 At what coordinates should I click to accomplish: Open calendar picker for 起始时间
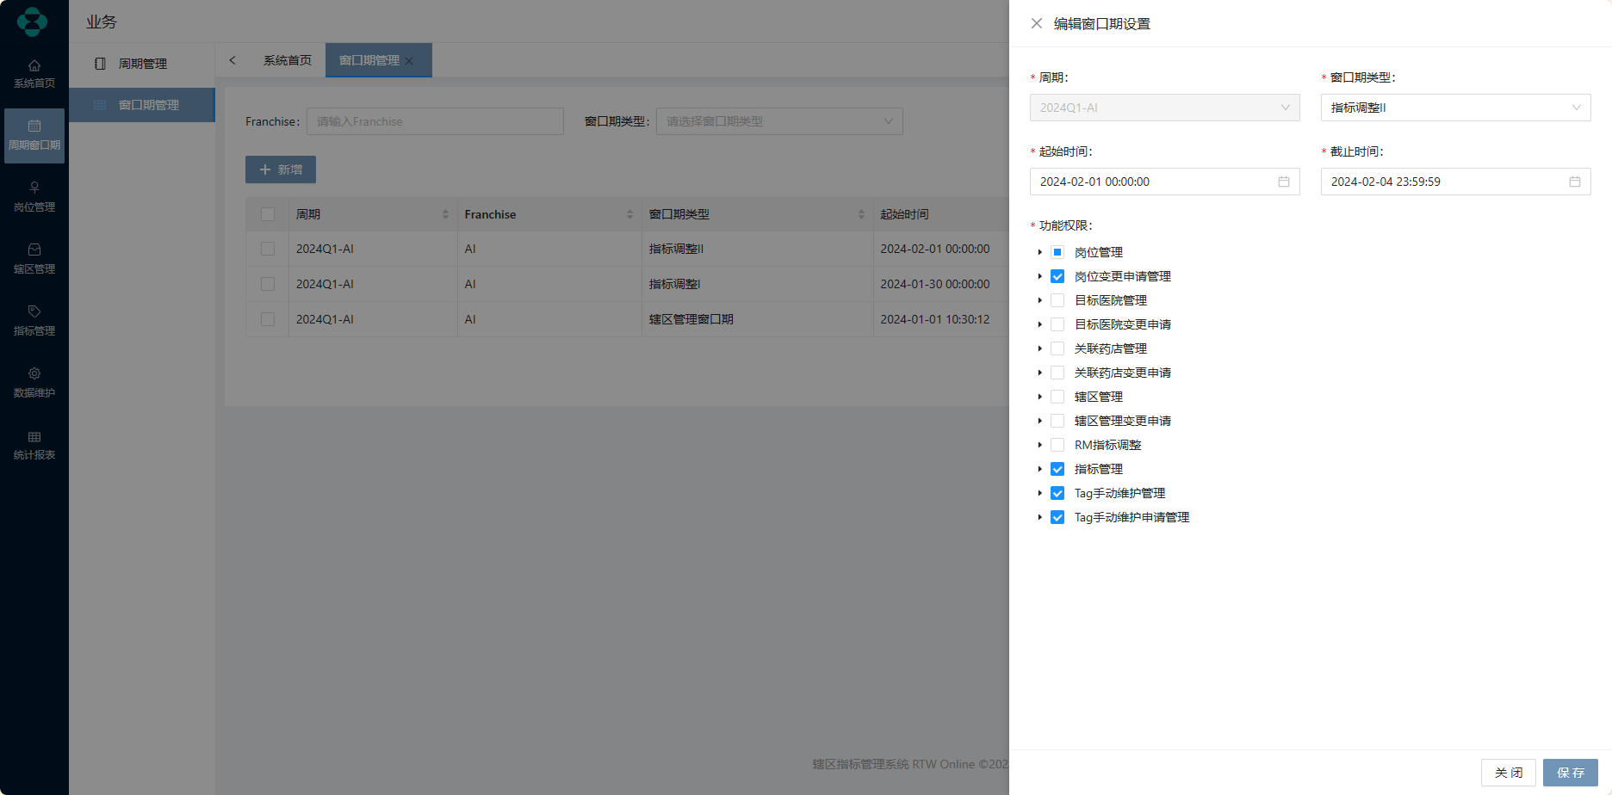pyautogui.click(x=1284, y=182)
